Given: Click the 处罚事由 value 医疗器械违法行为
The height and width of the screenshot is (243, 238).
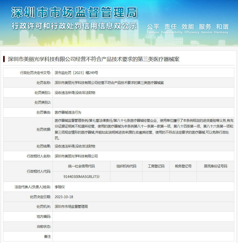Looking at the screenshot, I should 68,112.
